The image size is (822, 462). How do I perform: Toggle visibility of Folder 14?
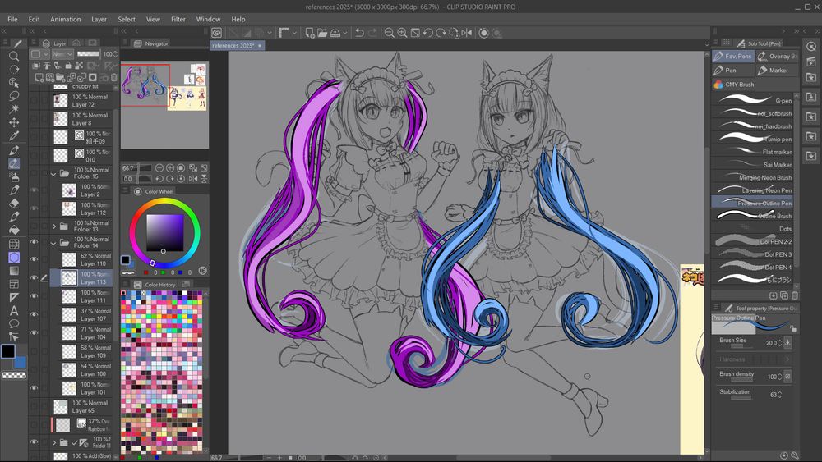[34, 242]
